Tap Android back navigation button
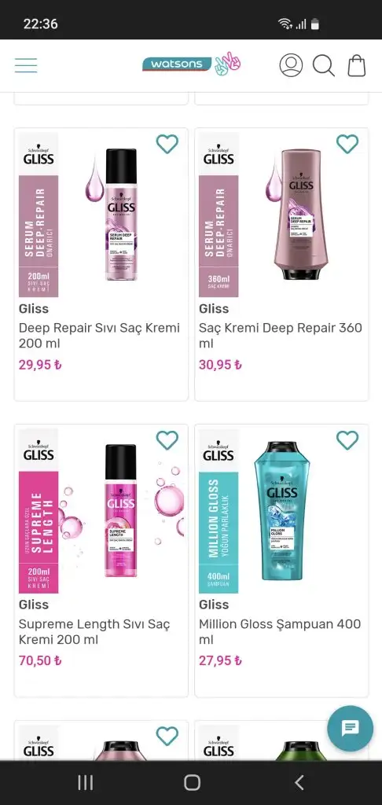The width and height of the screenshot is (382, 805). pyautogui.click(x=299, y=782)
